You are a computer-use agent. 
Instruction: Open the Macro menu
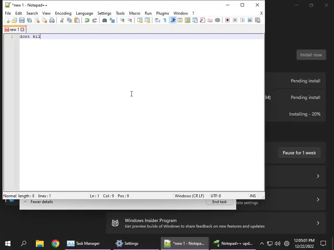pyautogui.click(x=135, y=13)
